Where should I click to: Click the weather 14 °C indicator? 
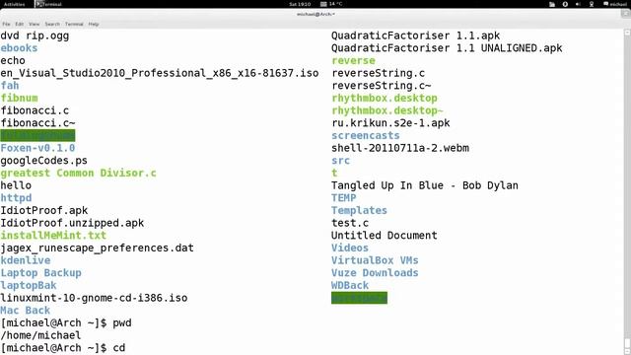(x=331, y=4)
